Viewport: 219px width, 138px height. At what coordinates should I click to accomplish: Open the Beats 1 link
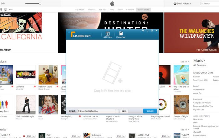coord(196,86)
